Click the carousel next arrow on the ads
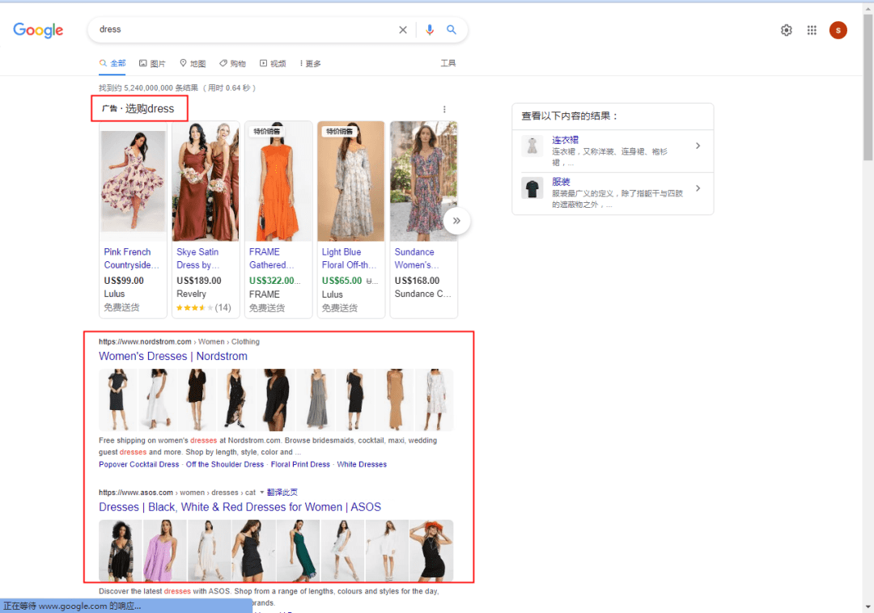 (456, 220)
